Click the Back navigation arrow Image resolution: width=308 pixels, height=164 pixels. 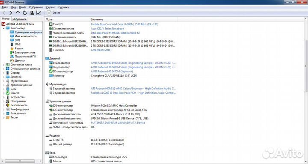[4, 13]
